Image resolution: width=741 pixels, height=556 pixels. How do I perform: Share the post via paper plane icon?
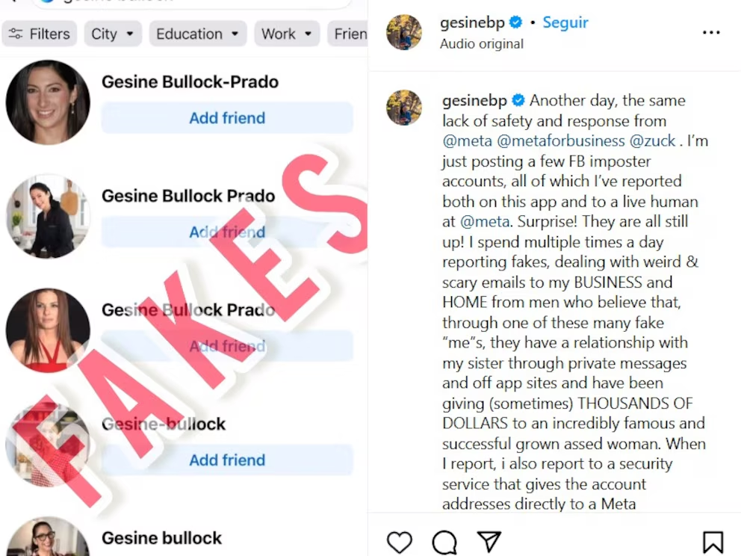pos(489,542)
